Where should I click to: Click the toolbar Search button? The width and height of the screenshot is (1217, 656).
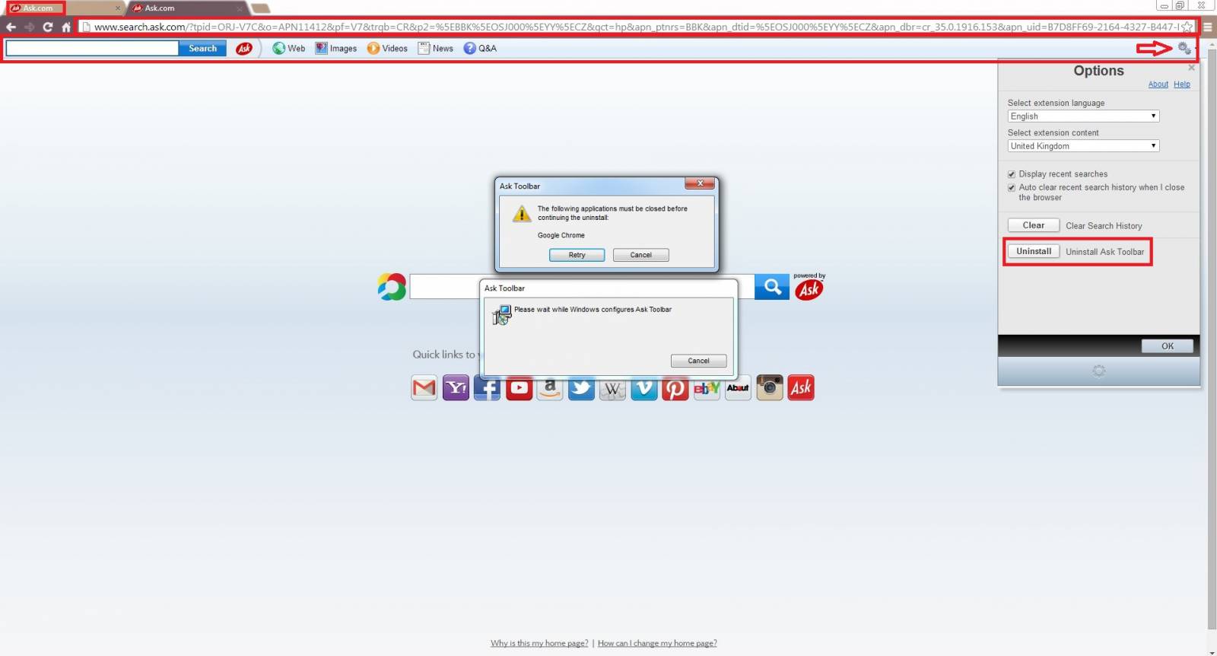tap(202, 48)
